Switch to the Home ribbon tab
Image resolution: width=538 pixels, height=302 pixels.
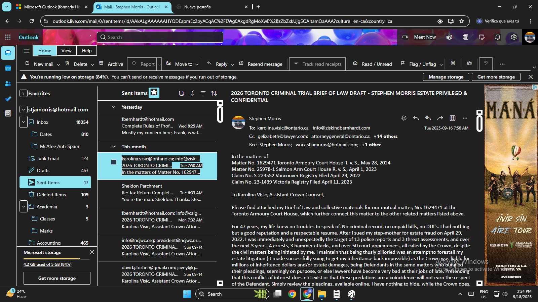[x=45, y=51]
